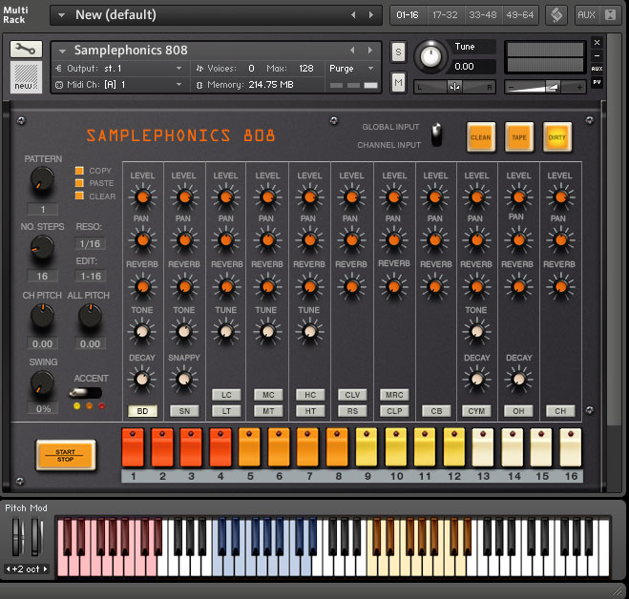Select the BD bass drum channel button
Viewport: 629px width, 599px height.
click(141, 411)
